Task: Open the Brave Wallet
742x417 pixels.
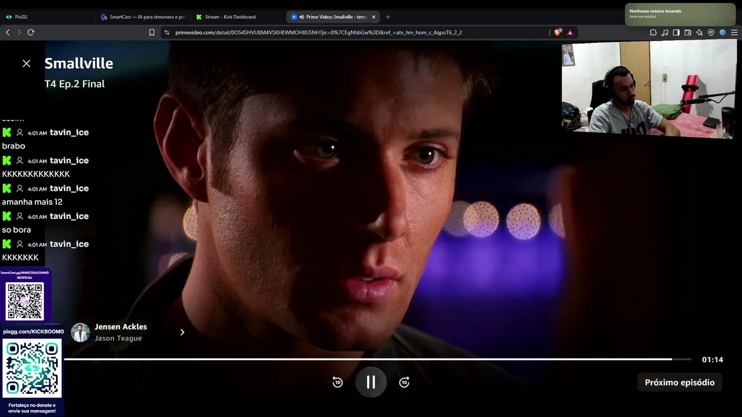Action: click(x=688, y=32)
